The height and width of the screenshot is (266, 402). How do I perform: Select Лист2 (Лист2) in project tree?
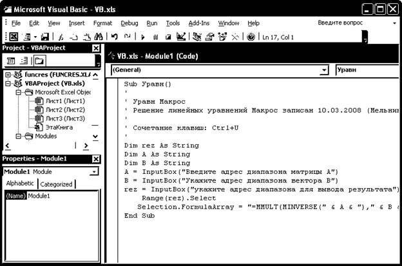(x=65, y=109)
